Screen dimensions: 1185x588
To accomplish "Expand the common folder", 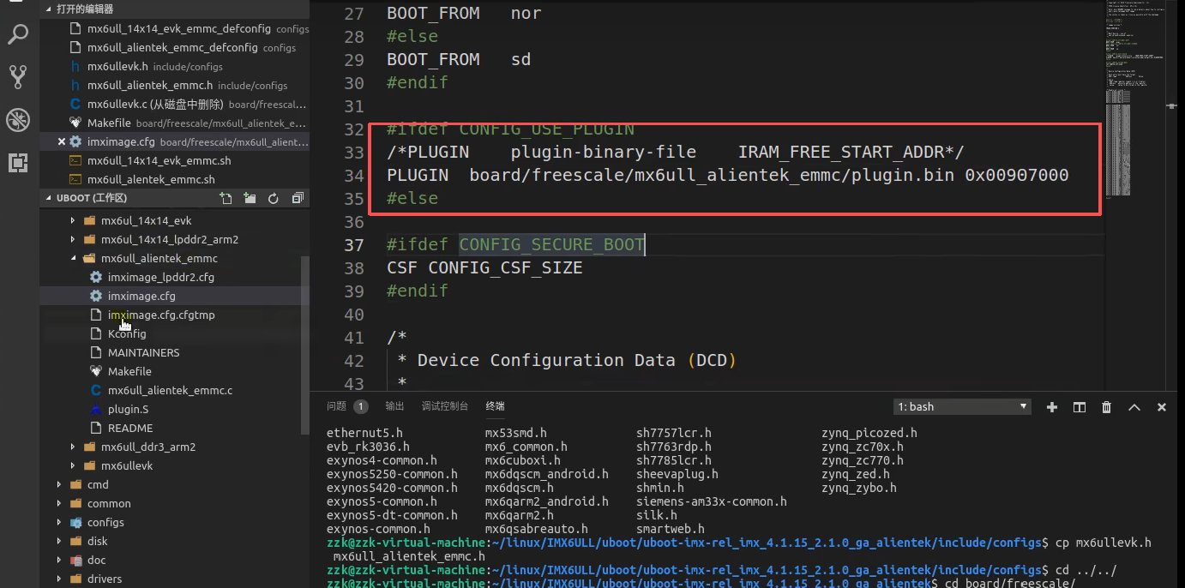I will [109, 503].
